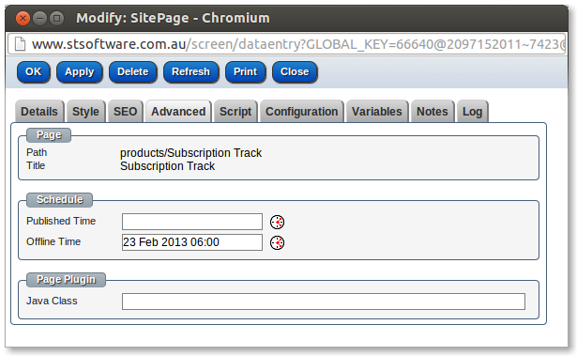Focus the Java Class input field
The image size is (577, 356).
click(x=324, y=302)
